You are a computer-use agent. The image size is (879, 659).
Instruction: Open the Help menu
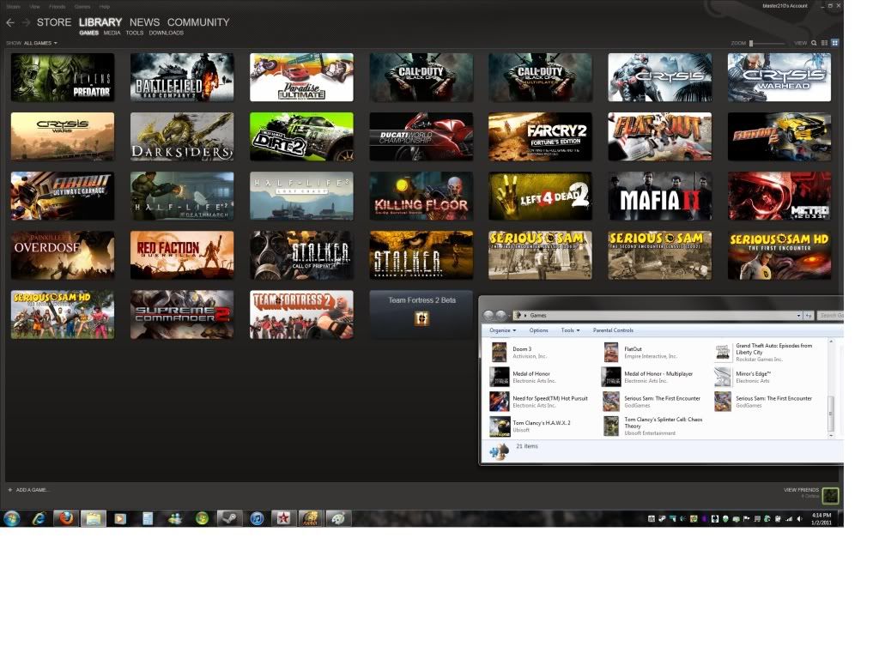pyautogui.click(x=104, y=7)
